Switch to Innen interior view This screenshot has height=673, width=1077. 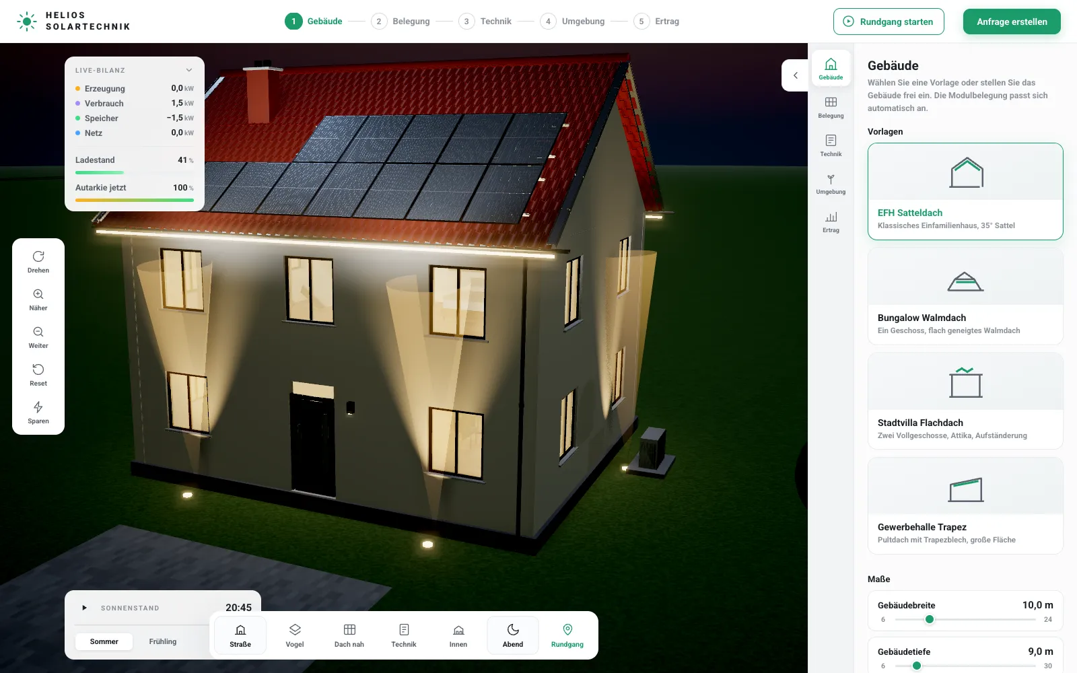coord(458,635)
